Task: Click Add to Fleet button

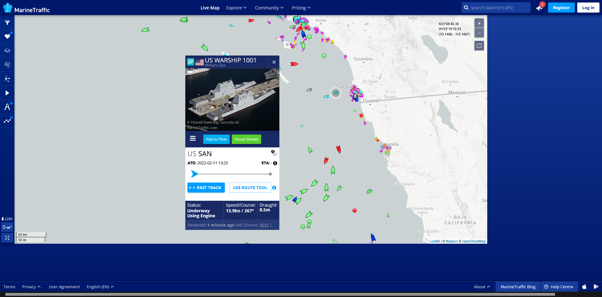Action: (216, 139)
